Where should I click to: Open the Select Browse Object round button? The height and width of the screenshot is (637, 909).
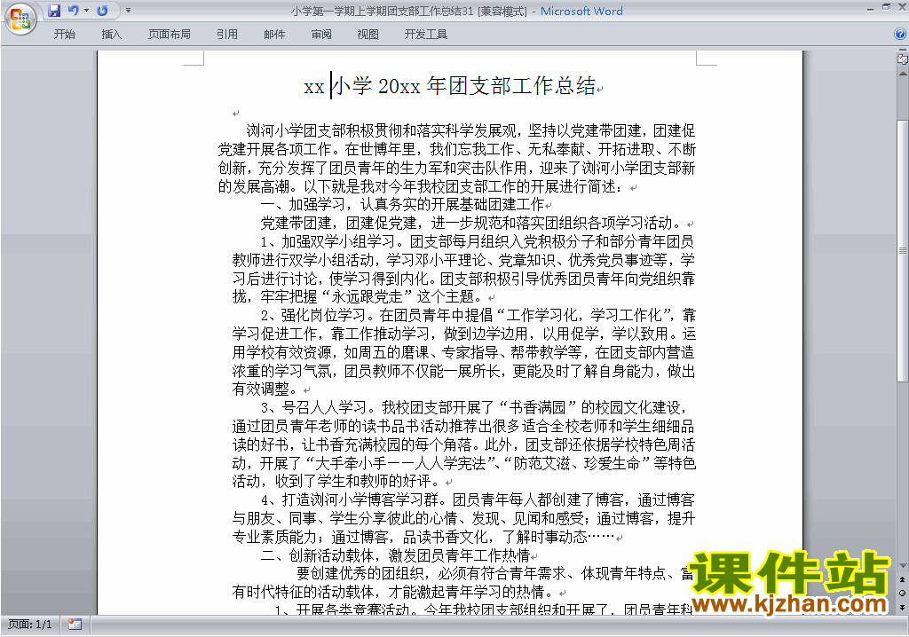click(903, 593)
